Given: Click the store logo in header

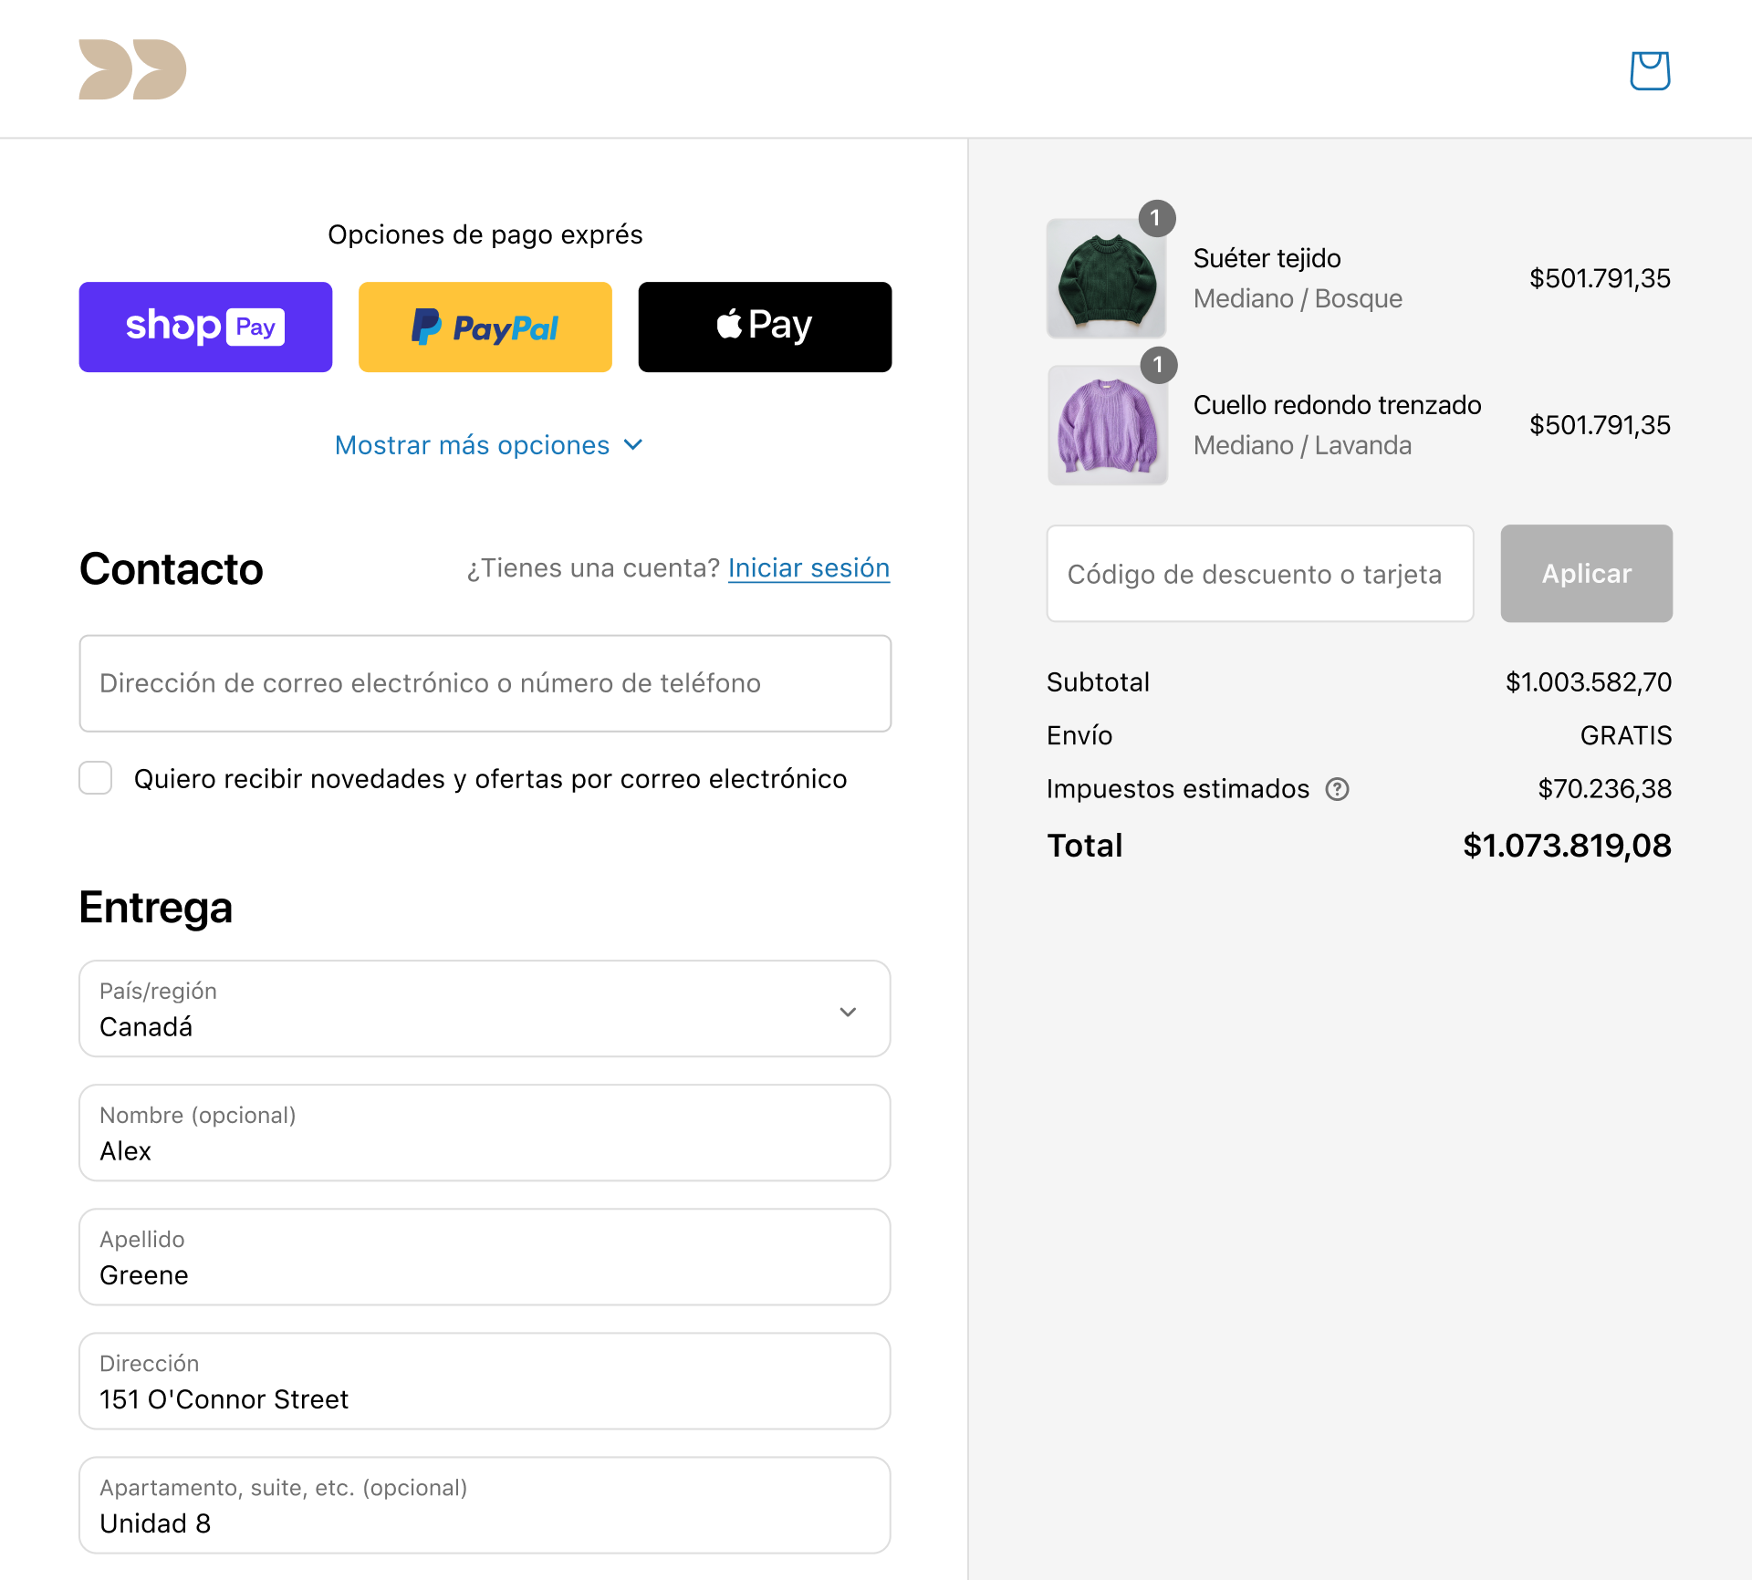Looking at the screenshot, I should click(132, 69).
